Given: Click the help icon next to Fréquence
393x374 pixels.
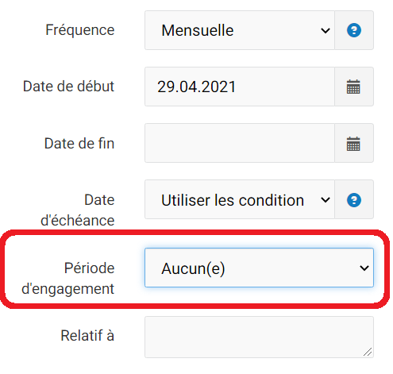Looking at the screenshot, I should pos(354,30).
